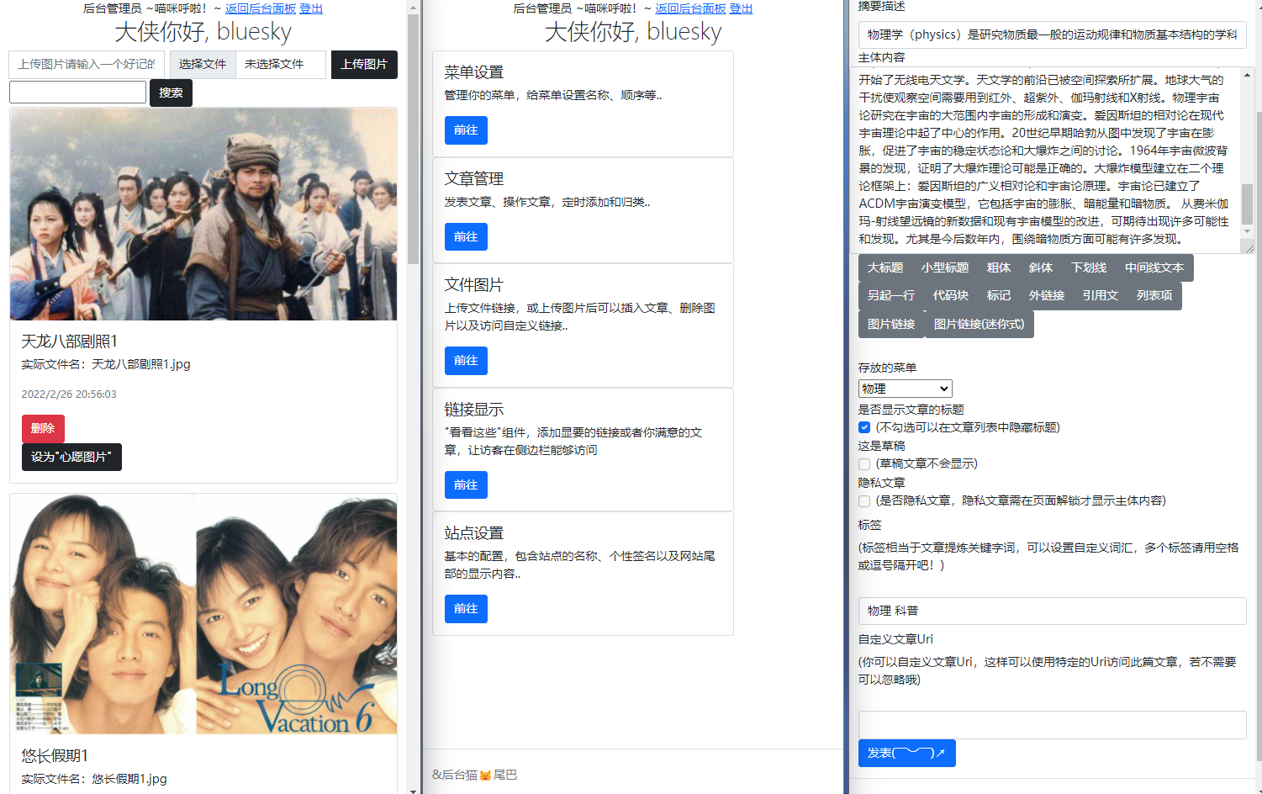Viewport: 1262px width, 794px height.
Task: Focus the 标签 input containing 物理 科普
Action: pos(1052,611)
